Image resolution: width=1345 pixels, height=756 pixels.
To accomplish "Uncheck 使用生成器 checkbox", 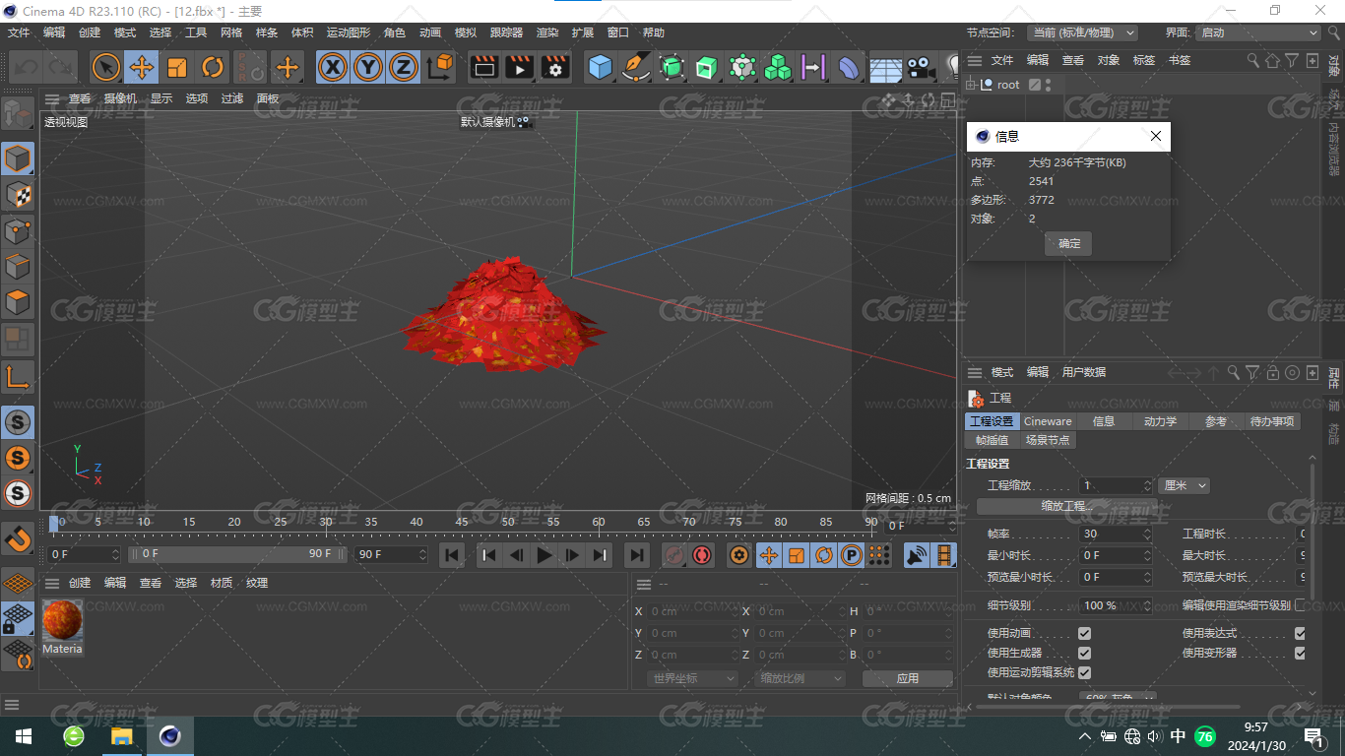I will click(1084, 653).
